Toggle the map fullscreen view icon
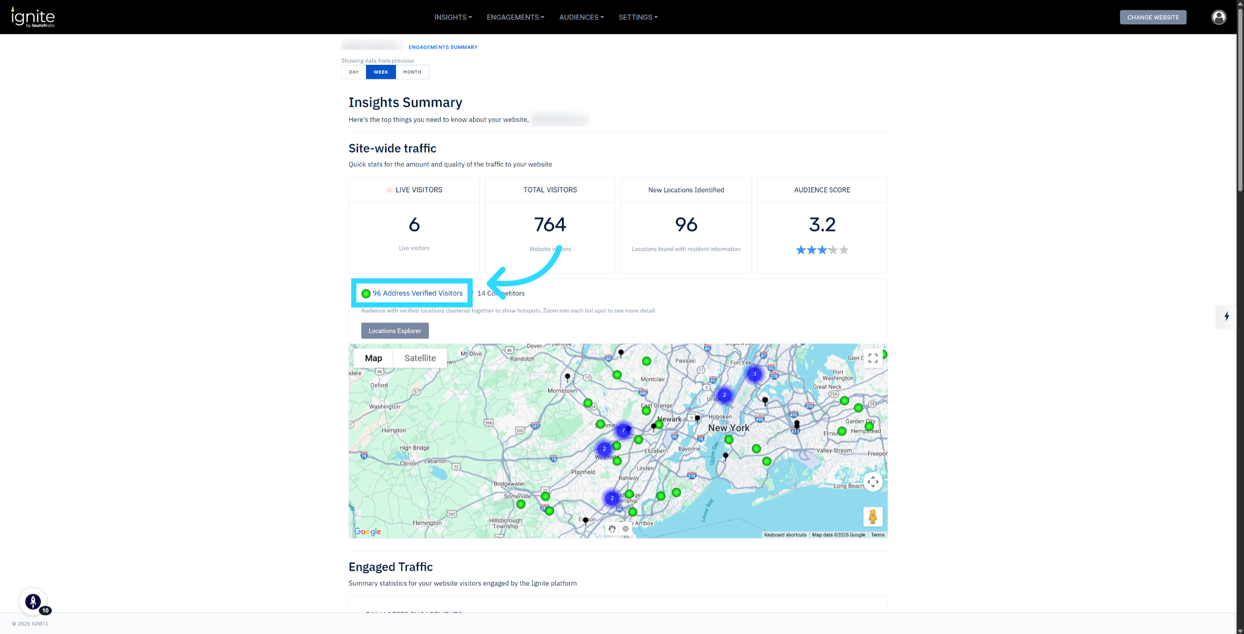 pos(873,358)
